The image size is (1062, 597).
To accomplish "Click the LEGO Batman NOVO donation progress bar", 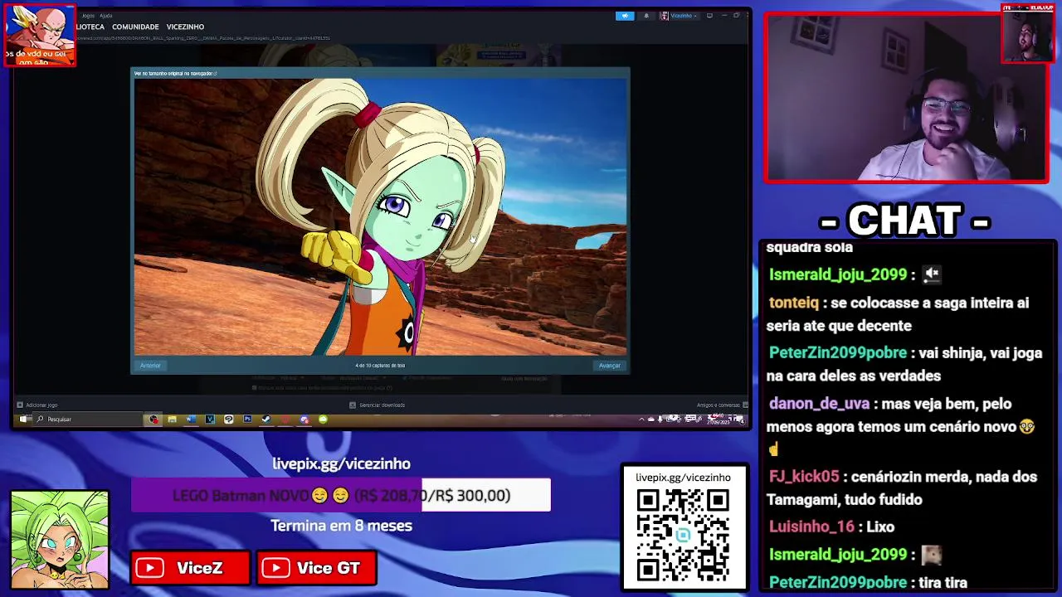I will [x=341, y=495].
